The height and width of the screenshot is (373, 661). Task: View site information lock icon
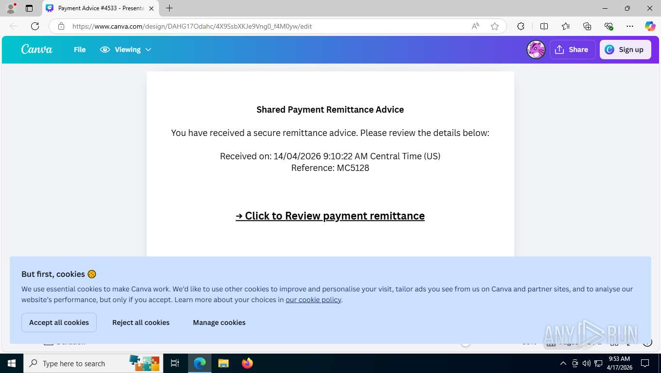coord(61,26)
